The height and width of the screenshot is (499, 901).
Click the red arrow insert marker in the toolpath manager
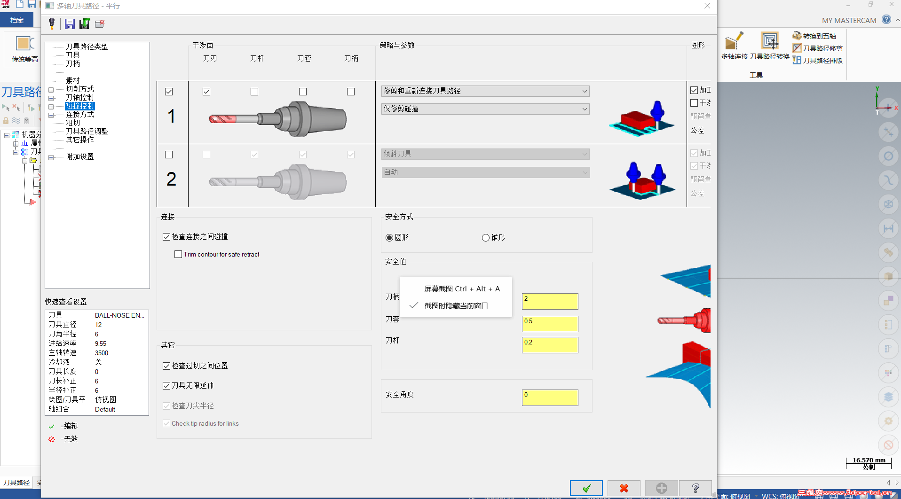pyautogui.click(x=32, y=203)
